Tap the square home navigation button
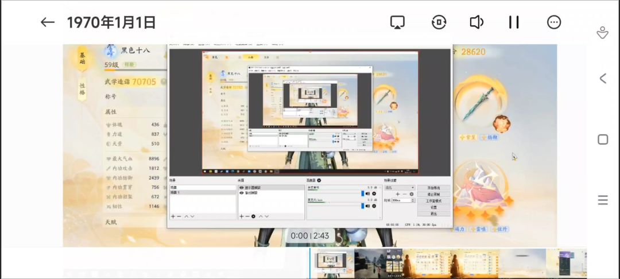Viewport: 620px width, 279px height. 603,139
